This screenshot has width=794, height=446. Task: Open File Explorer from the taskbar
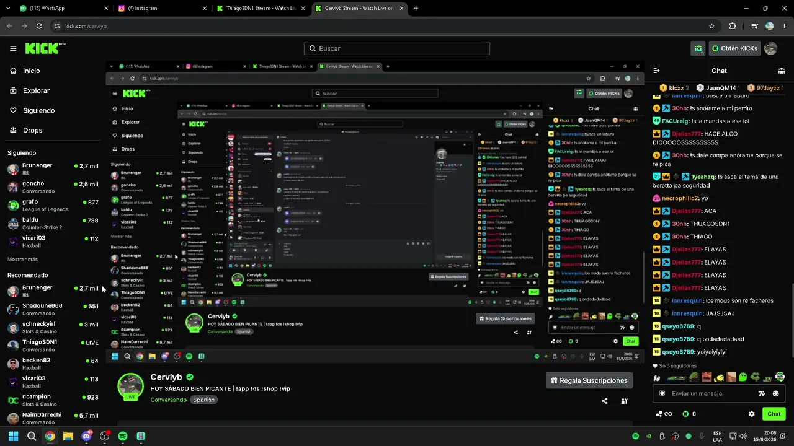tap(68, 436)
